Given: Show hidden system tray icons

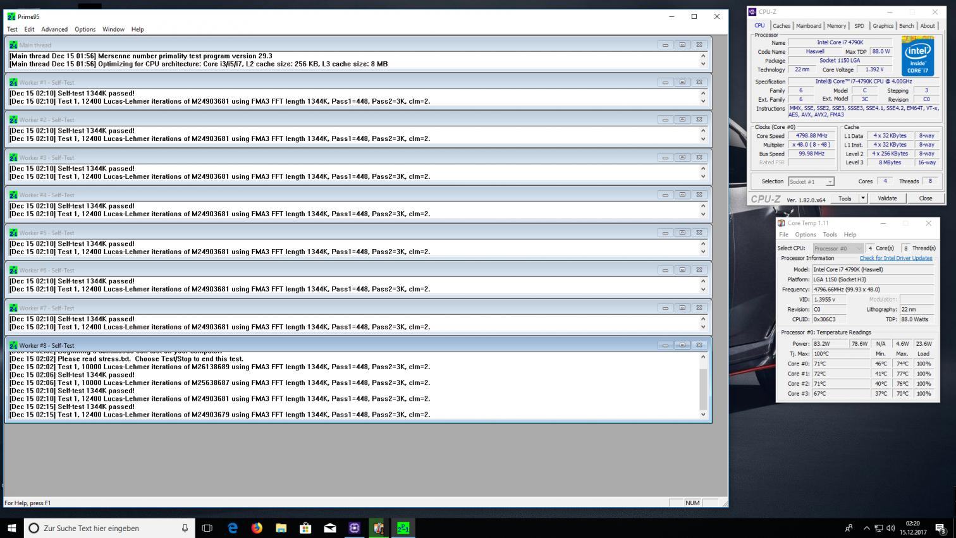Looking at the screenshot, I should [866, 528].
